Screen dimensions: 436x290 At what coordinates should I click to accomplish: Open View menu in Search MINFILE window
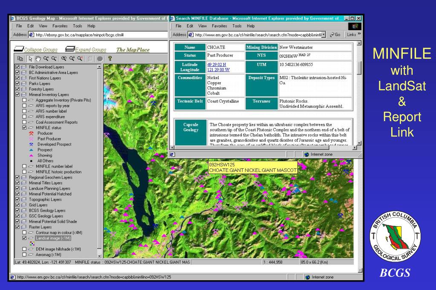tap(202, 26)
